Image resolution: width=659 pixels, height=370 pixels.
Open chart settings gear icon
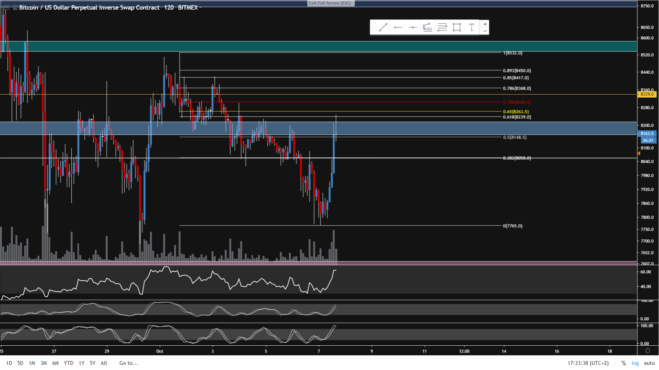click(648, 351)
